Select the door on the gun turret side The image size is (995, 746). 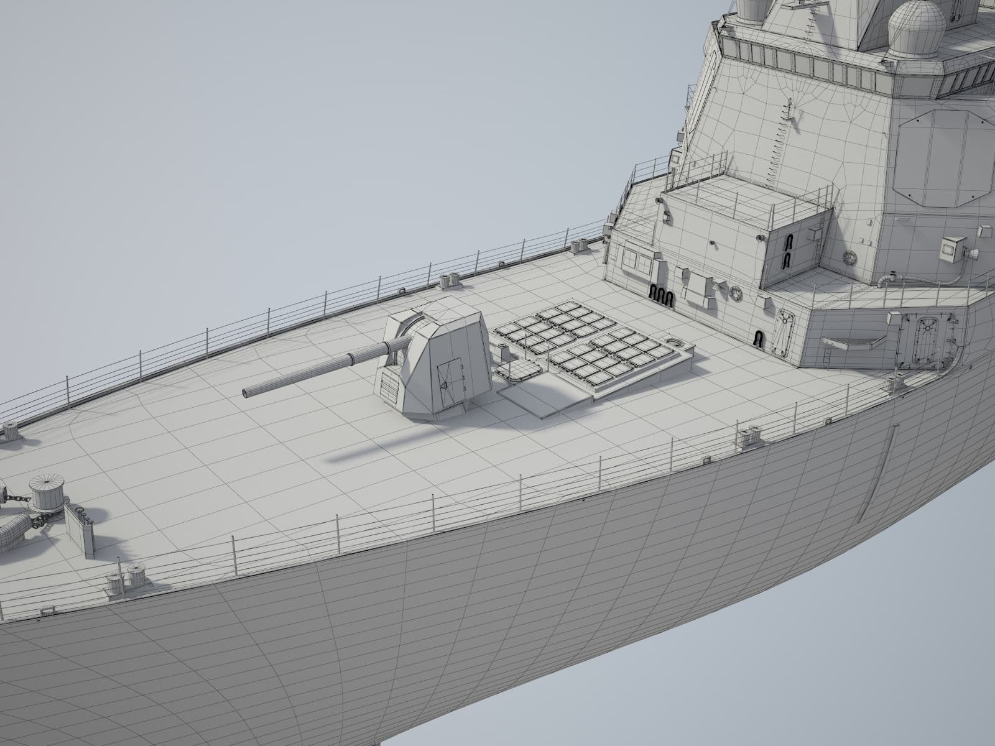tap(447, 378)
